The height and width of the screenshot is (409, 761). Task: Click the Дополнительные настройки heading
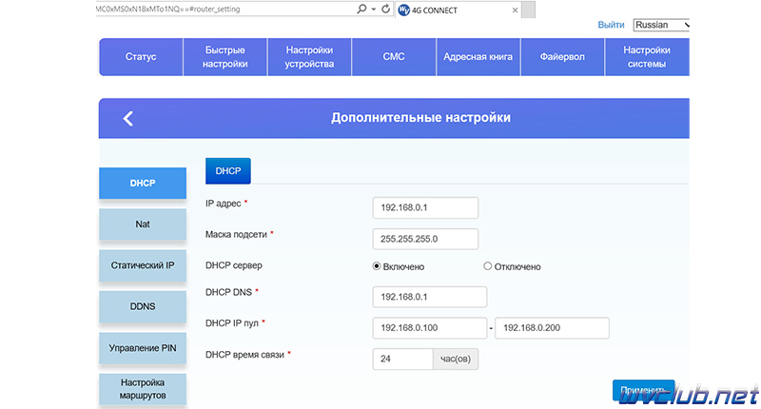420,118
